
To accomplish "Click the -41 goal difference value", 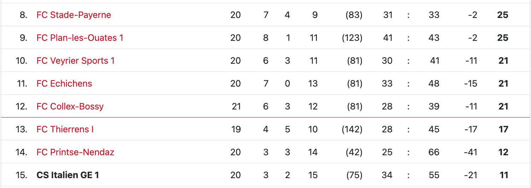I will pyautogui.click(x=471, y=152).
